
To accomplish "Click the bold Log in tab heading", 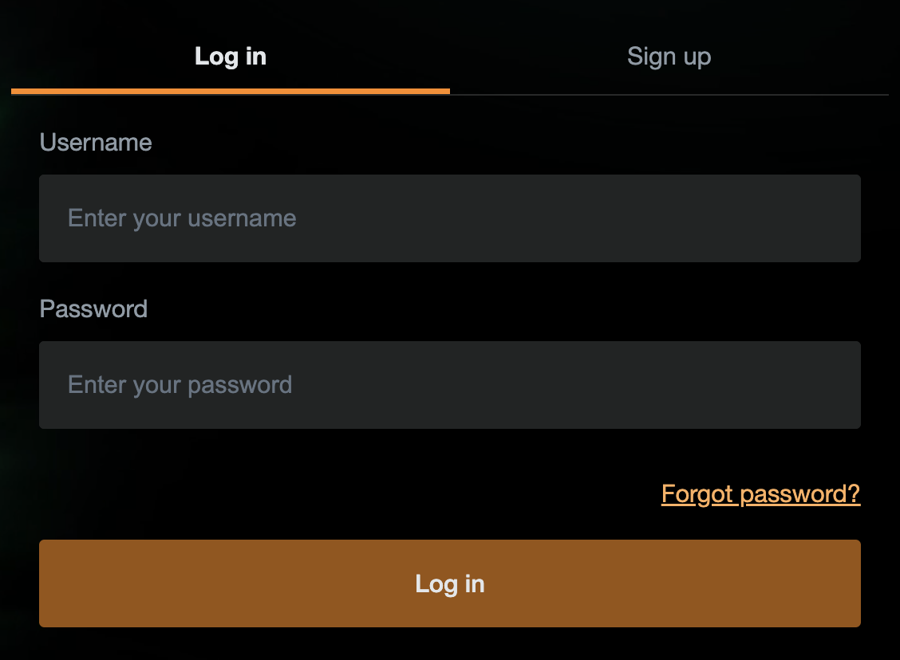I will point(231,57).
